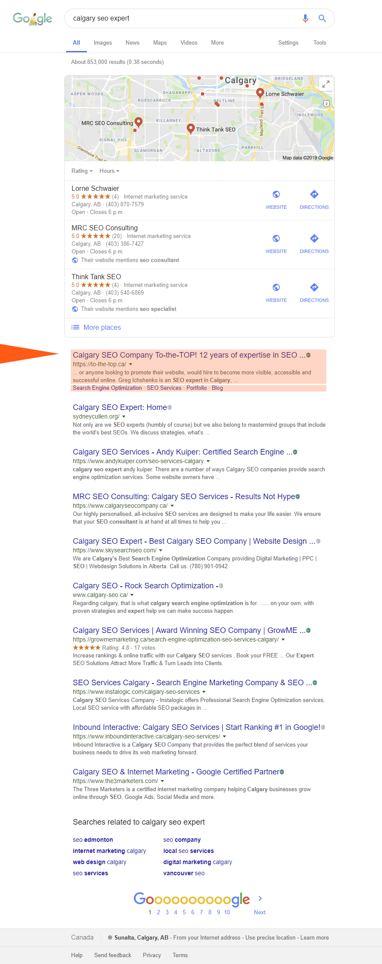Get directions to MRC SEO Consulting
382x964 pixels.
coord(314,239)
